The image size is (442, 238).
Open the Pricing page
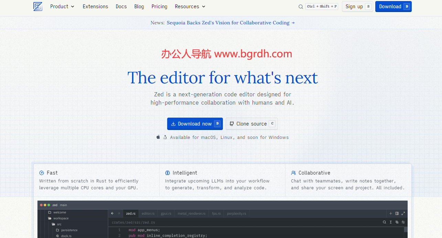coord(159,7)
